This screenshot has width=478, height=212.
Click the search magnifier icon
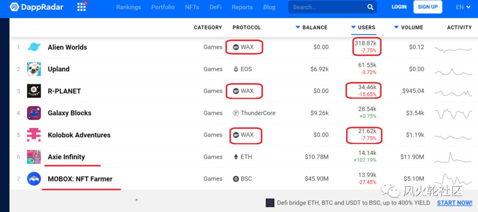(x=370, y=7)
